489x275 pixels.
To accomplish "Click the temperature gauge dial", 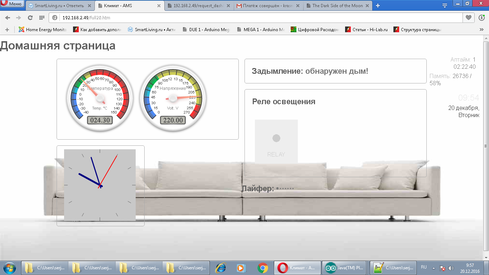I will coord(100,98).
